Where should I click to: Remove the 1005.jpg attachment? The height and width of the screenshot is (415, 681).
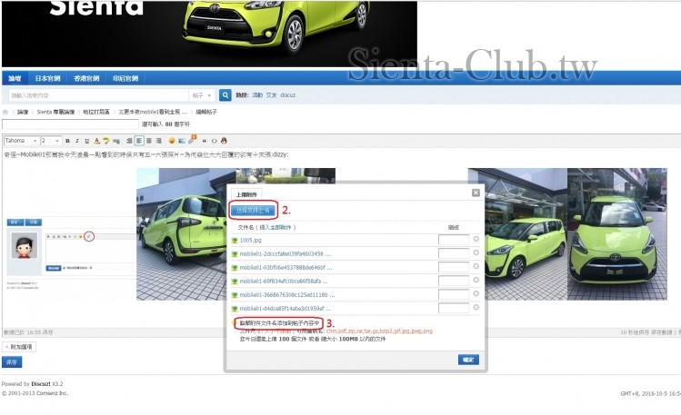click(x=476, y=240)
